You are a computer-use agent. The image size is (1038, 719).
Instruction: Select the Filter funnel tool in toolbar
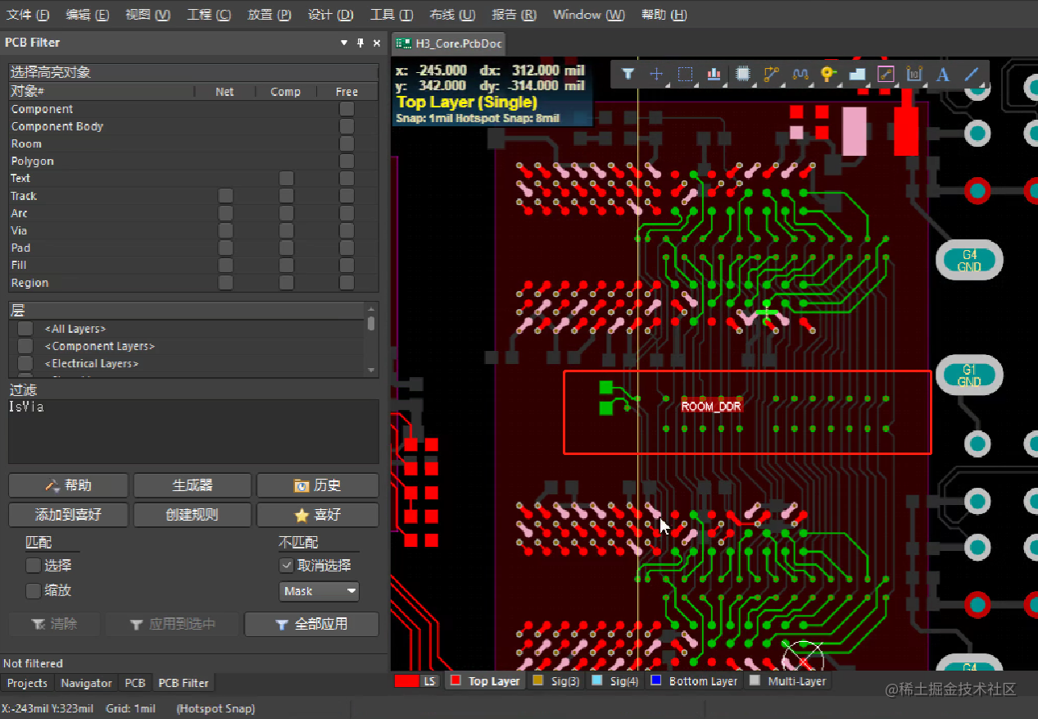pyautogui.click(x=628, y=74)
